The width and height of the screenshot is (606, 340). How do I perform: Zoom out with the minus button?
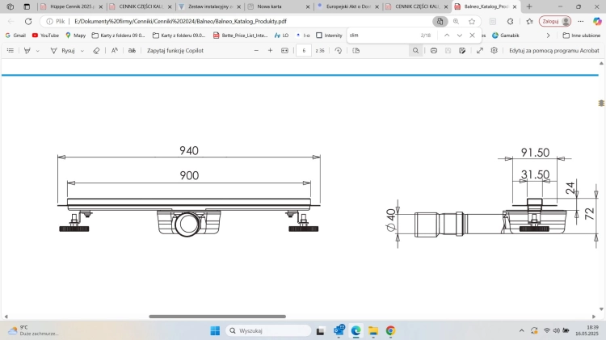[x=256, y=51]
